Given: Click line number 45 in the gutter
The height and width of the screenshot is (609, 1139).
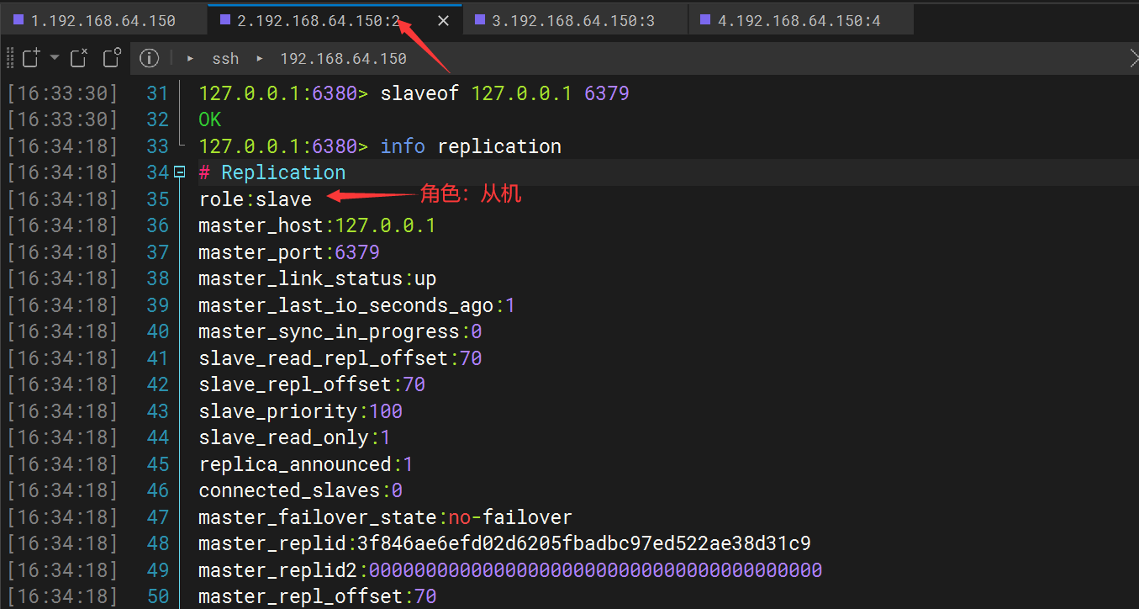Looking at the screenshot, I should (158, 464).
